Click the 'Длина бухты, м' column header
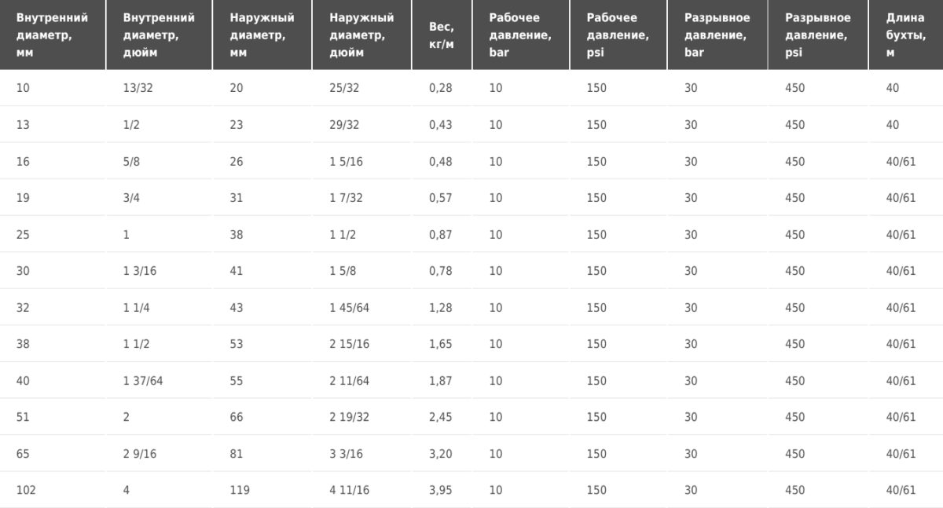 point(906,35)
